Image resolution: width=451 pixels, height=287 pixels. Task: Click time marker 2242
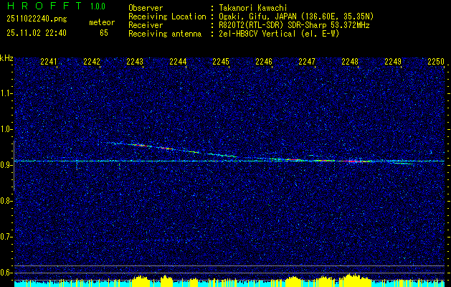92,62
